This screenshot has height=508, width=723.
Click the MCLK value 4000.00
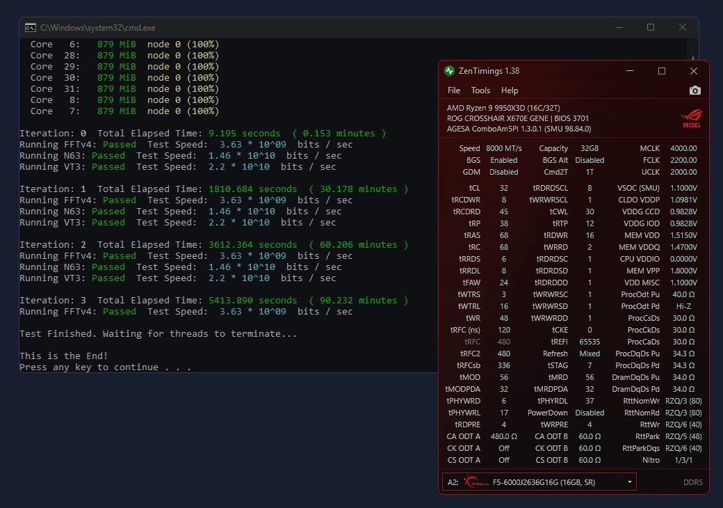[683, 148]
